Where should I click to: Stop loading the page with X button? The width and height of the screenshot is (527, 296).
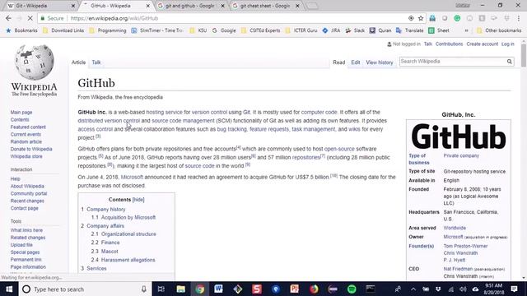pos(30,18)
